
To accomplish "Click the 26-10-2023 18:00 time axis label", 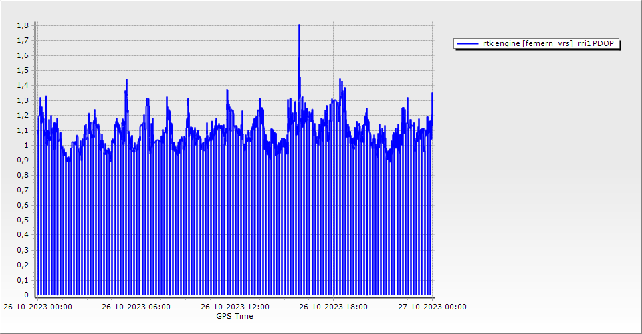I will [x=333, y=307].
